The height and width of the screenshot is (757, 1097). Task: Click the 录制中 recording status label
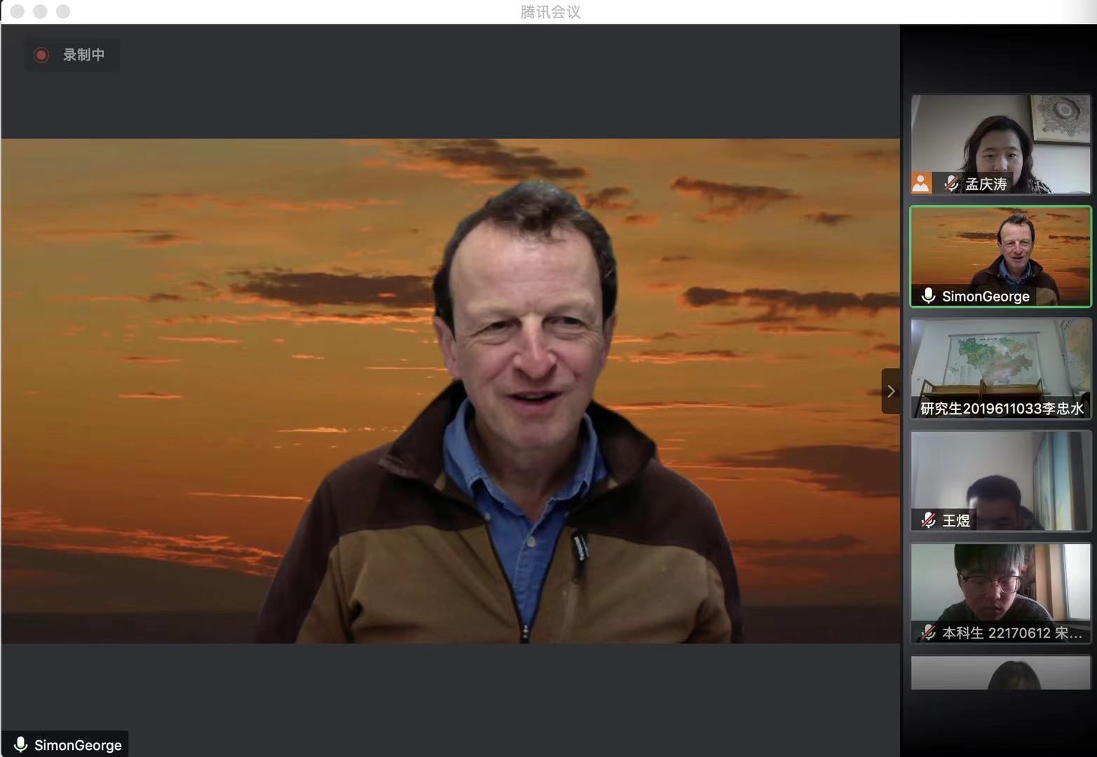[x=83, y=55]
